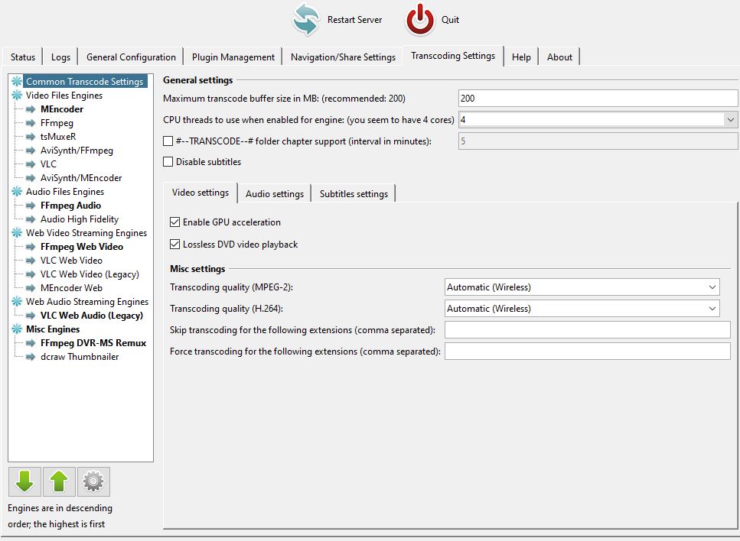Image resolution: width=740 pixels, height=541 pixels.
Task: Select the VLC Web Video entry
Action: 71,260
